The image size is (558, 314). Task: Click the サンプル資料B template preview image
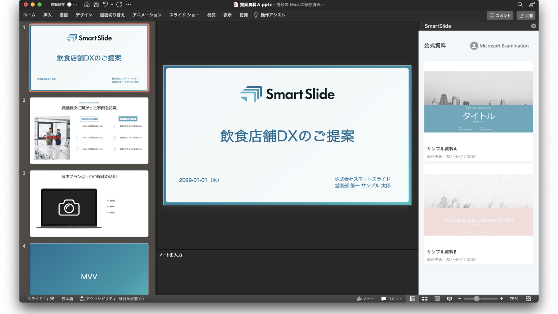[478, 205]
